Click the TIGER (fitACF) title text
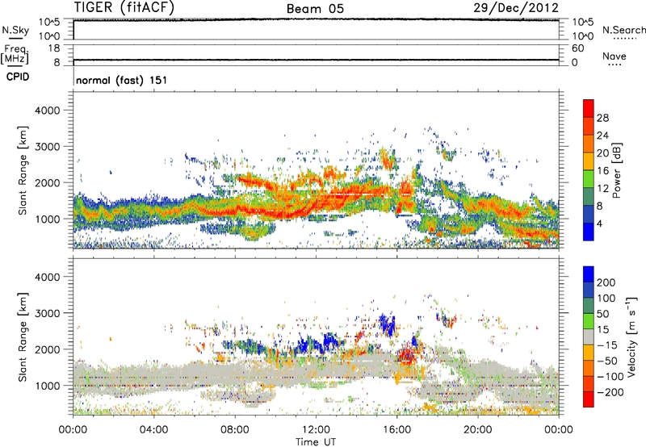This screenshot has height=447, width=646. tap(124, 7)
